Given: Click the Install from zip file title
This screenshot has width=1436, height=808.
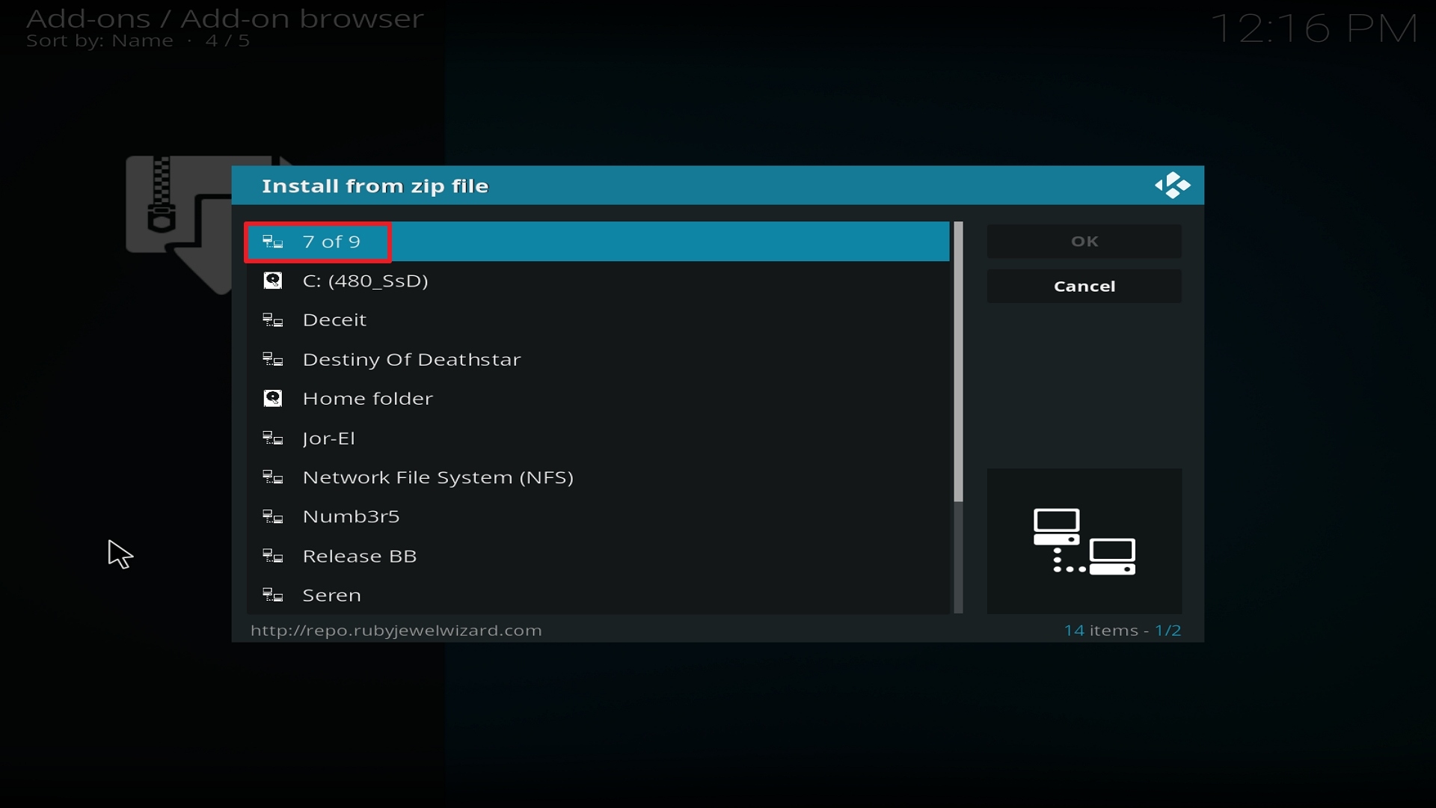Looking at the screenshot, I should (x=375, y=186).
